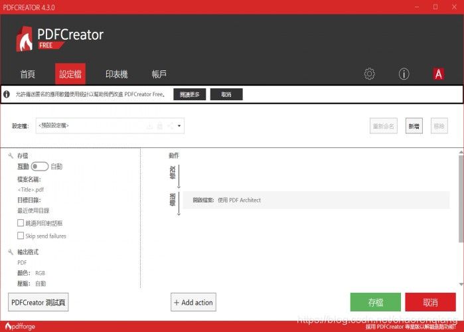Go to the 帳戶 tab

click(x=159, y=74)
